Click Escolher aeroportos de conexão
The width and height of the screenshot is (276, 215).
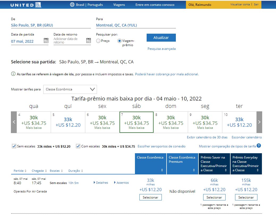coord(162,146)
